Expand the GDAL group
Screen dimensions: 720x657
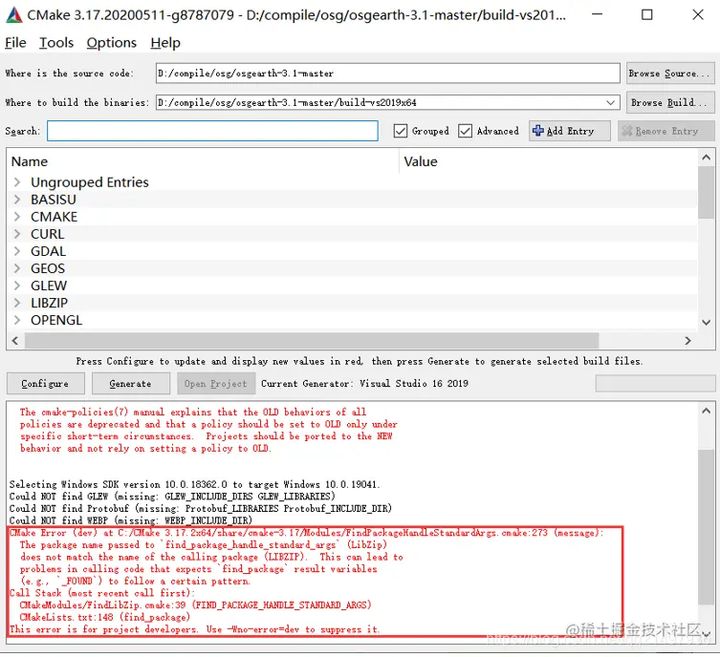[x=17, y=251]
